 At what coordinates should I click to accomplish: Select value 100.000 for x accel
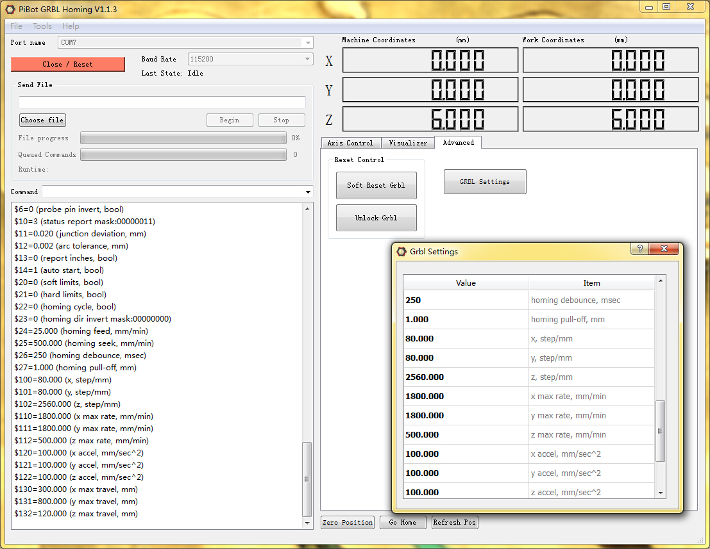coord(466,454)
